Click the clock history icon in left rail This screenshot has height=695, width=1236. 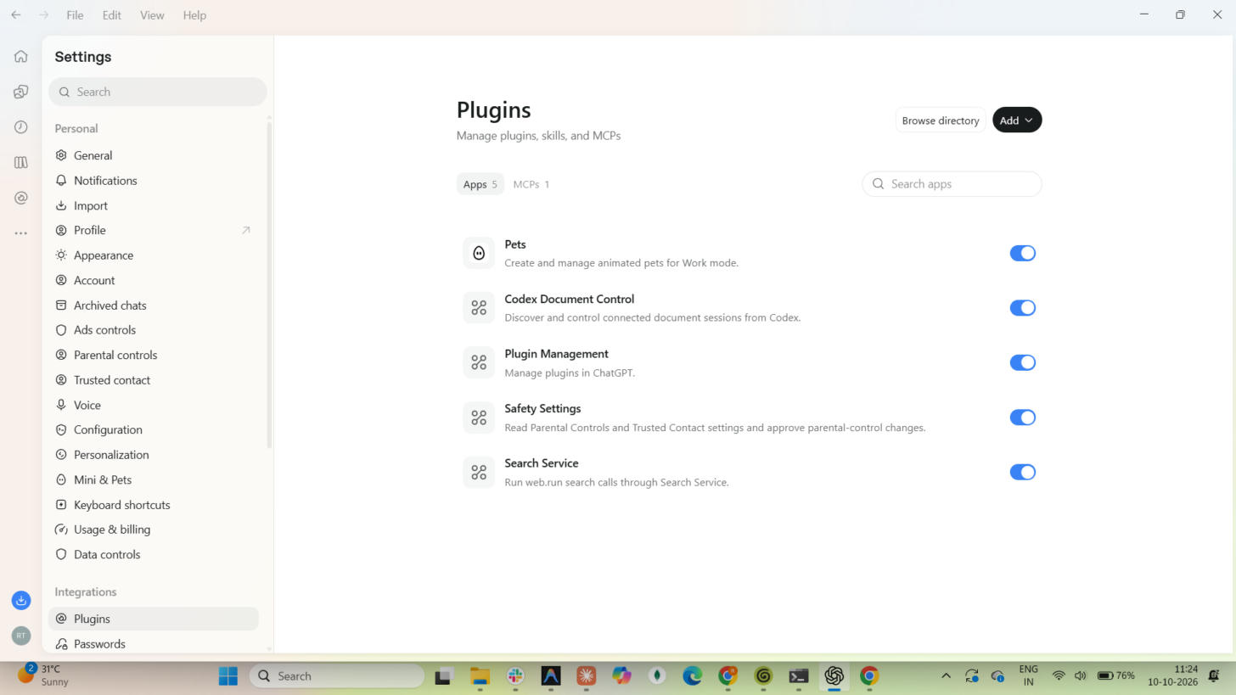[x=20, y=127]
